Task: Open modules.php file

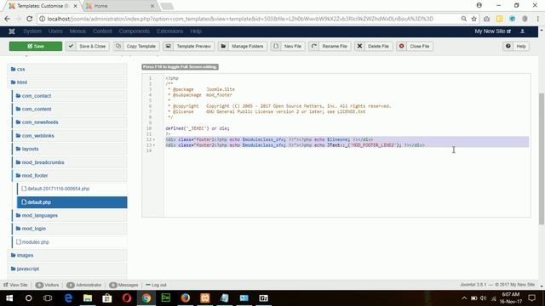Action: click(x=70, y=242)
